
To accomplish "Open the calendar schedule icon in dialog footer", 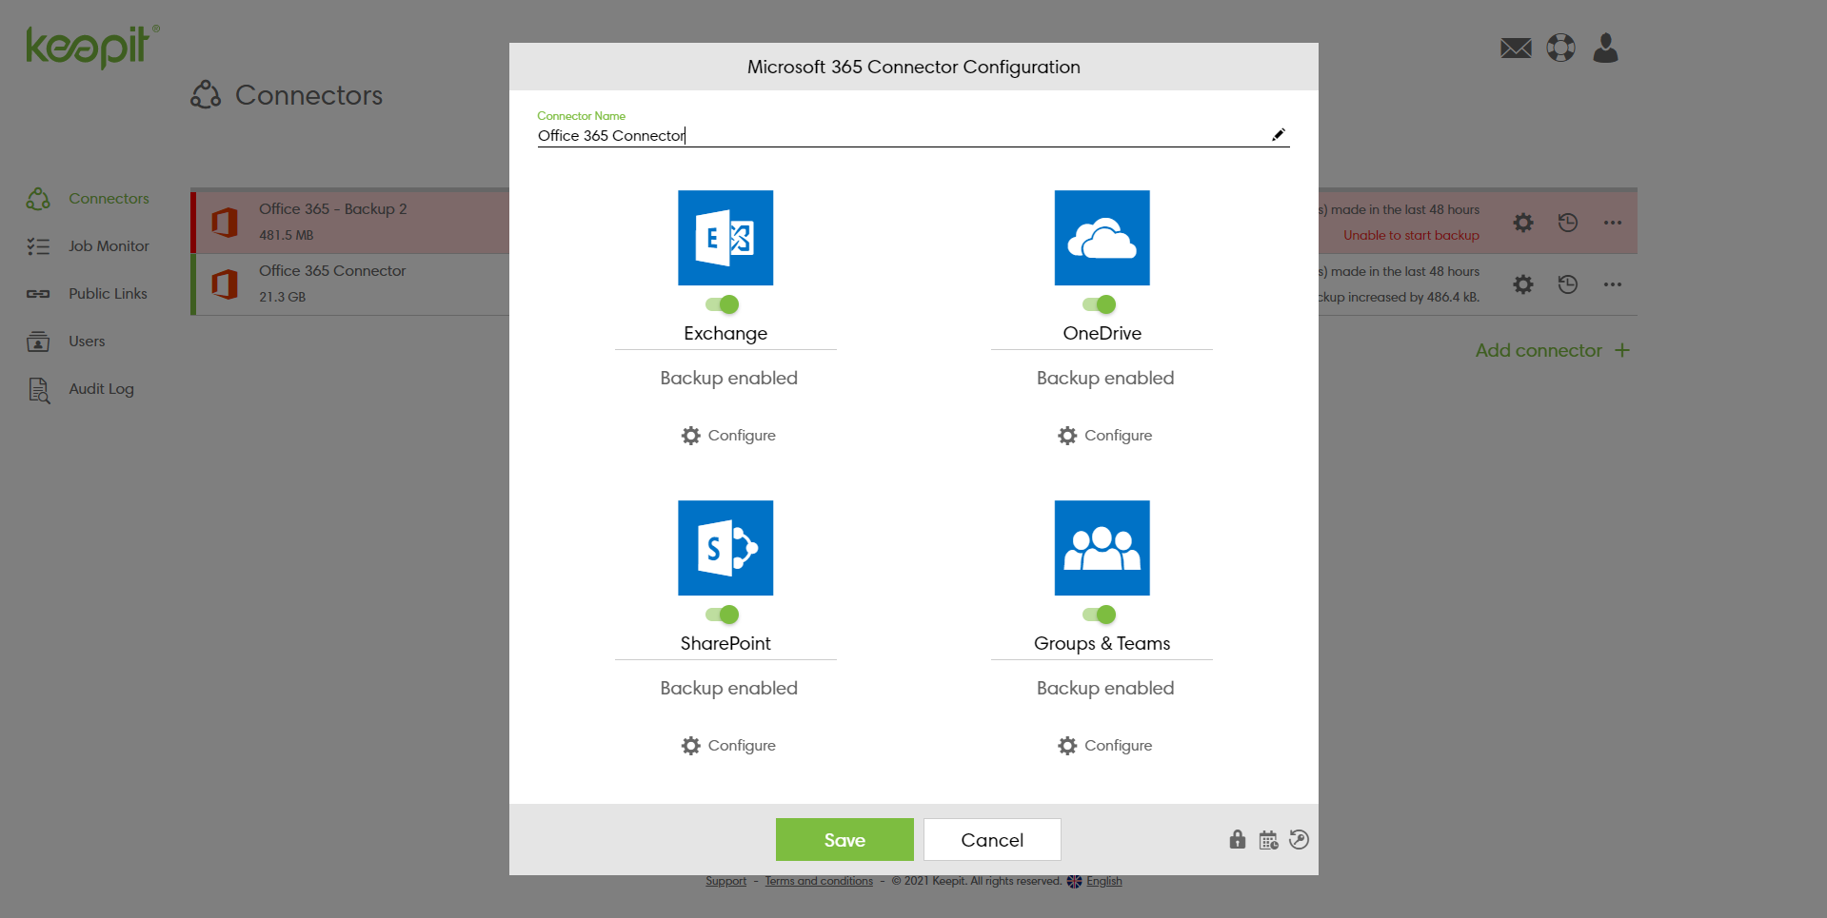I will 1268,840.
